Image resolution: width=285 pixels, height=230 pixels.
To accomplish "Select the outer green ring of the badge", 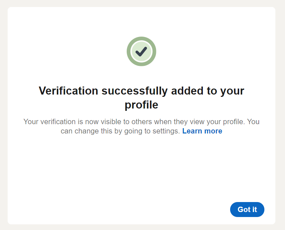I will coord(141,39).
